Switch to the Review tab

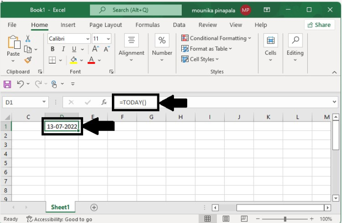click(208, 25)
